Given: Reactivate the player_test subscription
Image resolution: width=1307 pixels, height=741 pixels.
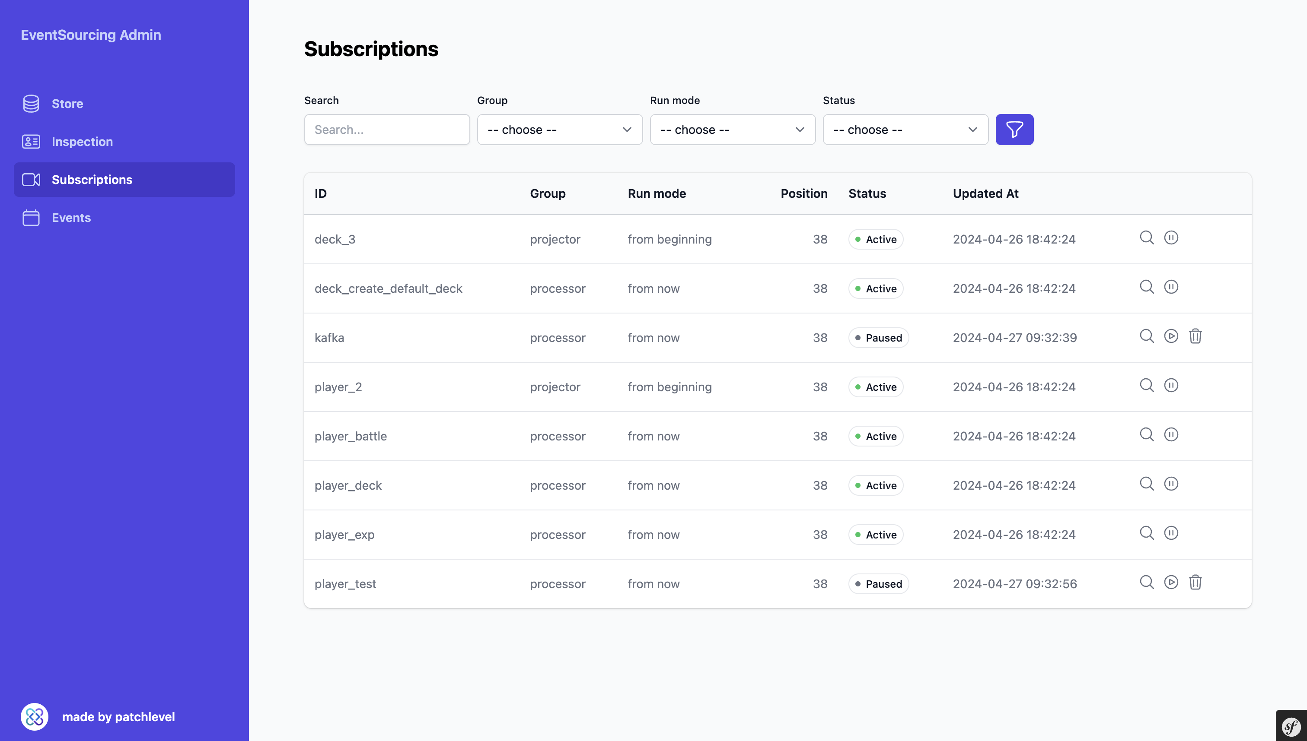Looking at the screenshot, I should (x=1171, y=582).
